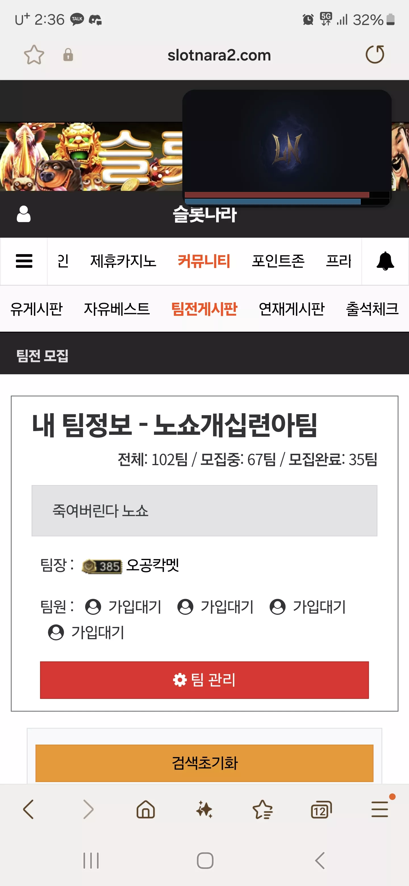
Task: Open bookmarks list star icon
Action: (x=262, y=809)
